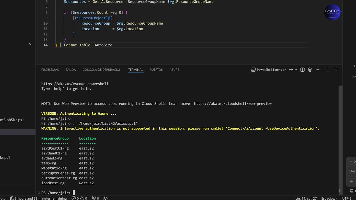Kill terminal with the trash icon

(x=310, y=70)
